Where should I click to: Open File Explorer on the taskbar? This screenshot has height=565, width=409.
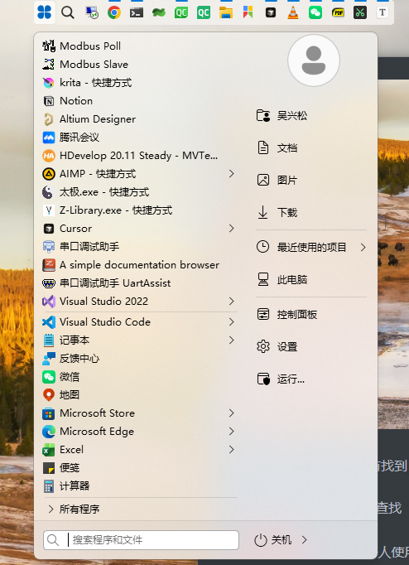(226, 13)
